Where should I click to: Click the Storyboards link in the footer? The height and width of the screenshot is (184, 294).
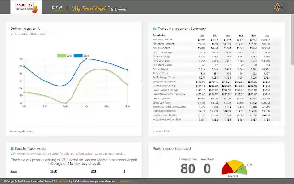tap(62, 181)
